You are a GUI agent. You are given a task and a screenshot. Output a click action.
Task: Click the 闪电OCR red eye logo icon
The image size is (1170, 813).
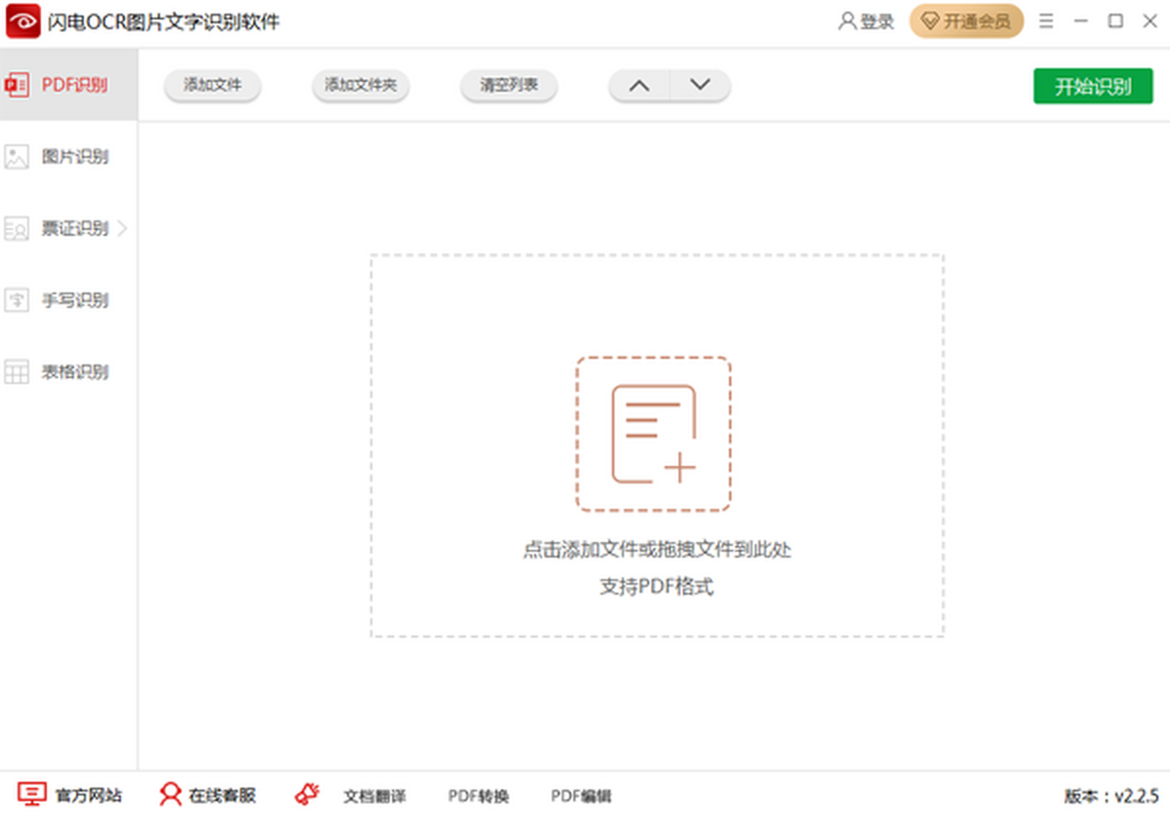pos(22,20)
